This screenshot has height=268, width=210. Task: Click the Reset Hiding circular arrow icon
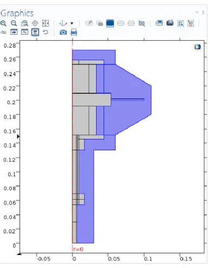pos(46,32)
